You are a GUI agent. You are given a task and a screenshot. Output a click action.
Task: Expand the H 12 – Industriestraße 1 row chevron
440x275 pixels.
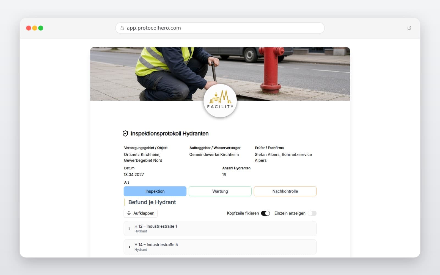pos(130,229)
